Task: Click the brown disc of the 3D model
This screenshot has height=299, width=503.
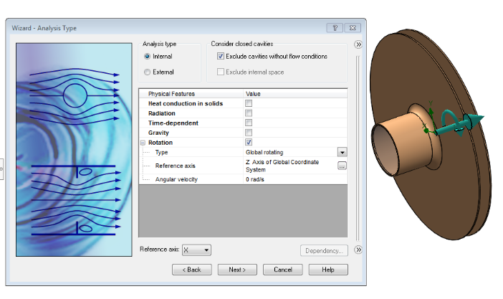Action: pyautogui.click(x=449, y=193)
